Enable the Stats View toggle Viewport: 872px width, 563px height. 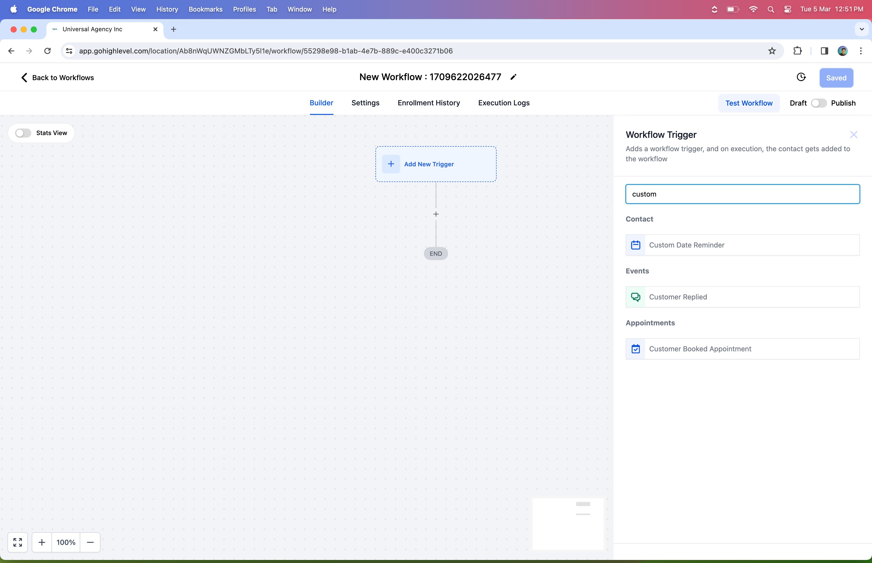[x=23, y=133]
